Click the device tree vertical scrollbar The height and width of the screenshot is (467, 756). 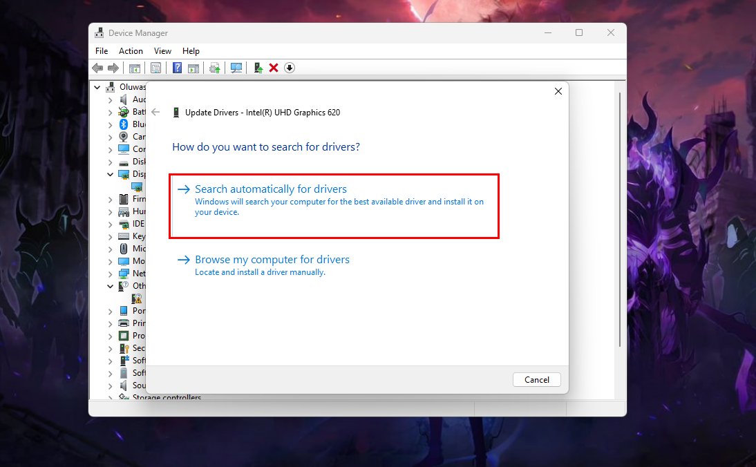pos(621,221)
